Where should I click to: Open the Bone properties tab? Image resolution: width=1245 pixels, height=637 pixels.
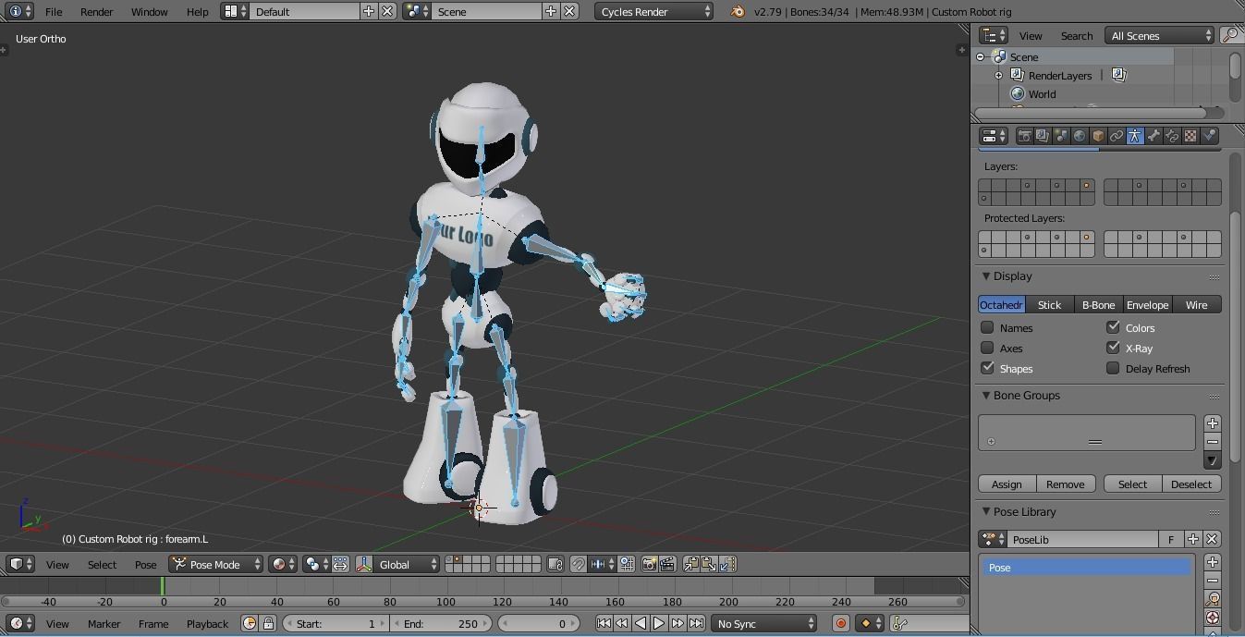pyautogui.click(x=1153, y=136)
